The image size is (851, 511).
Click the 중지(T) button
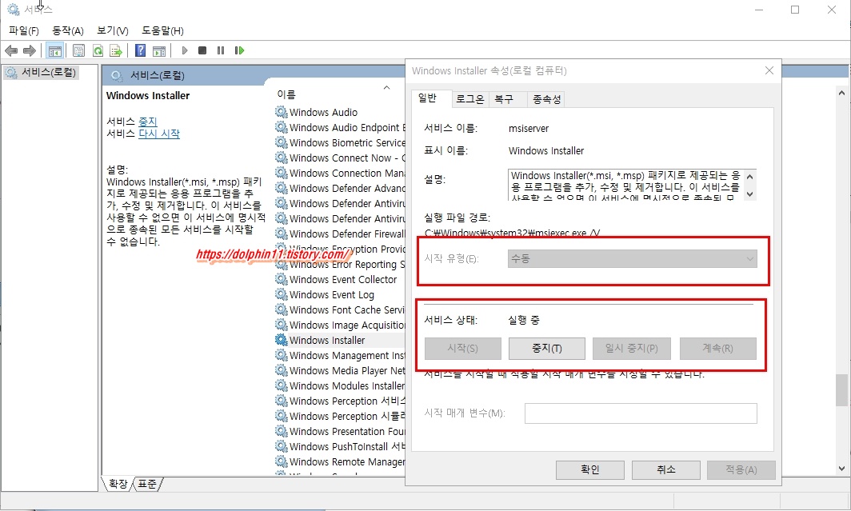pos(546,348)
